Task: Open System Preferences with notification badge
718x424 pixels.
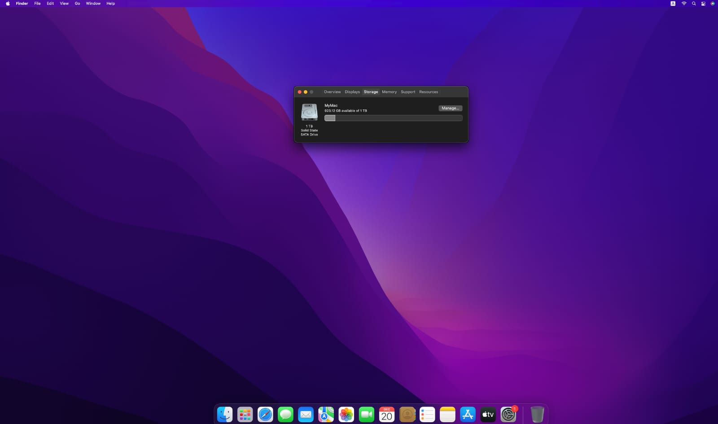Action: coord(508,414)
